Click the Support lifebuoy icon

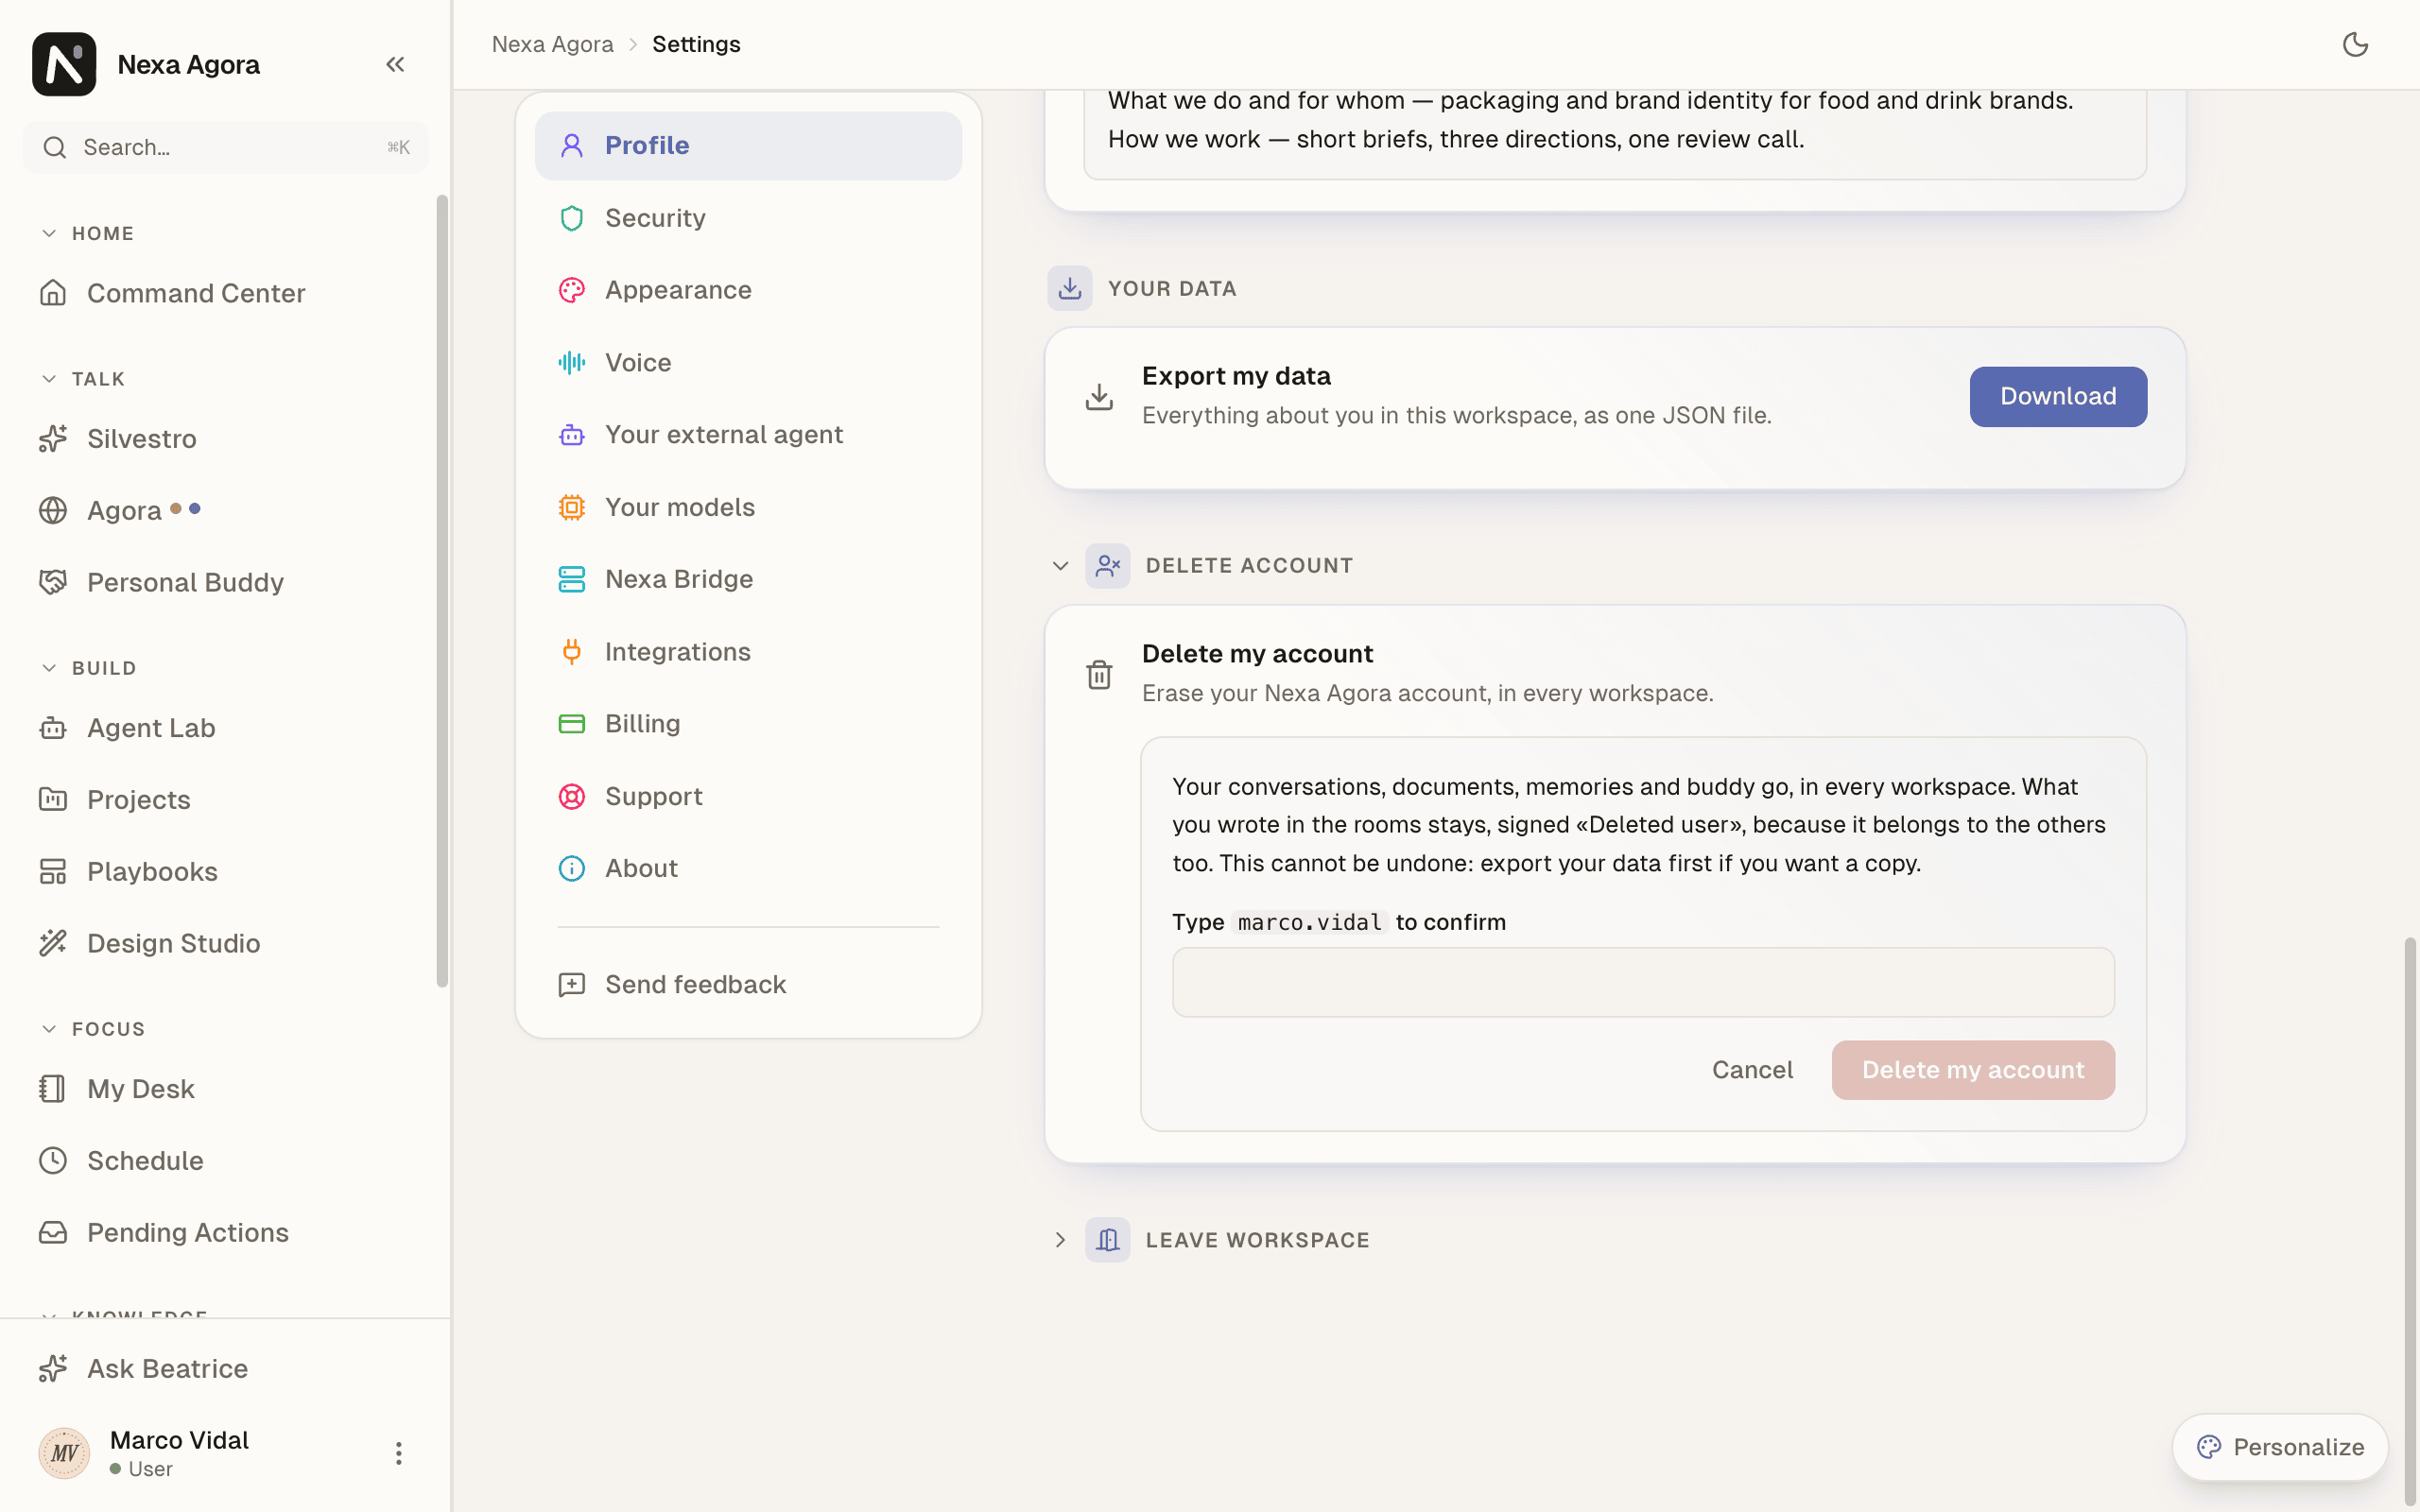[x=571, y=797]
